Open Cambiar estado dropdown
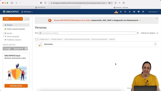This screenshot has height=91, width=161. pos(57,39)
